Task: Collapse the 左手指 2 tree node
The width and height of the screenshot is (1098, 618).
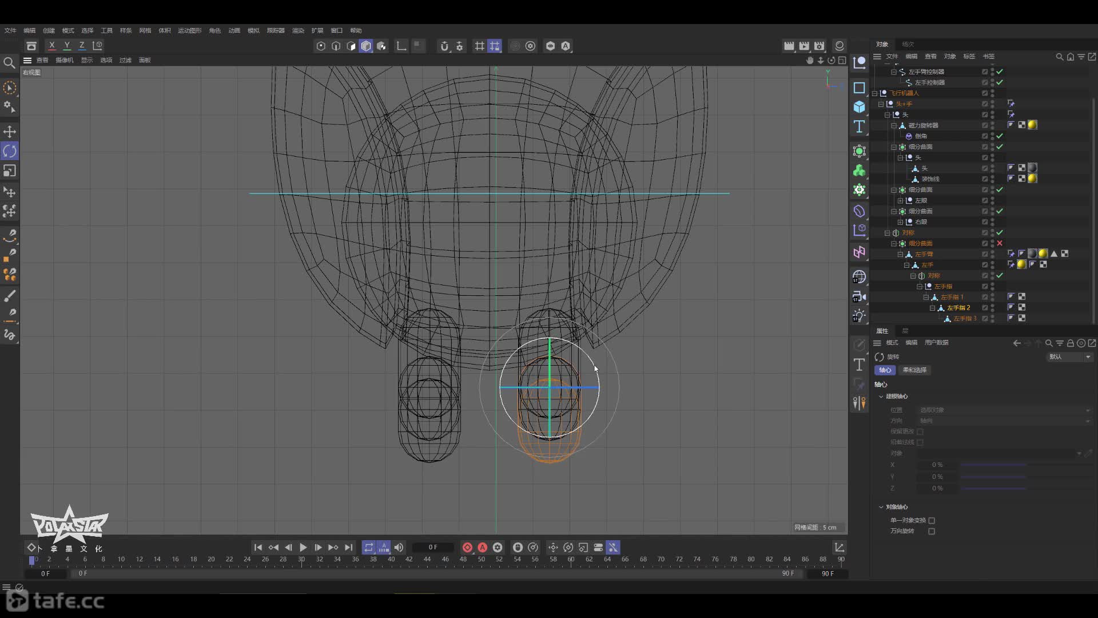Action: [932, 308]
